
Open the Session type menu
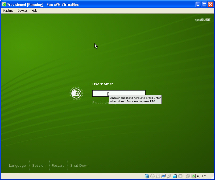point(39,165)
